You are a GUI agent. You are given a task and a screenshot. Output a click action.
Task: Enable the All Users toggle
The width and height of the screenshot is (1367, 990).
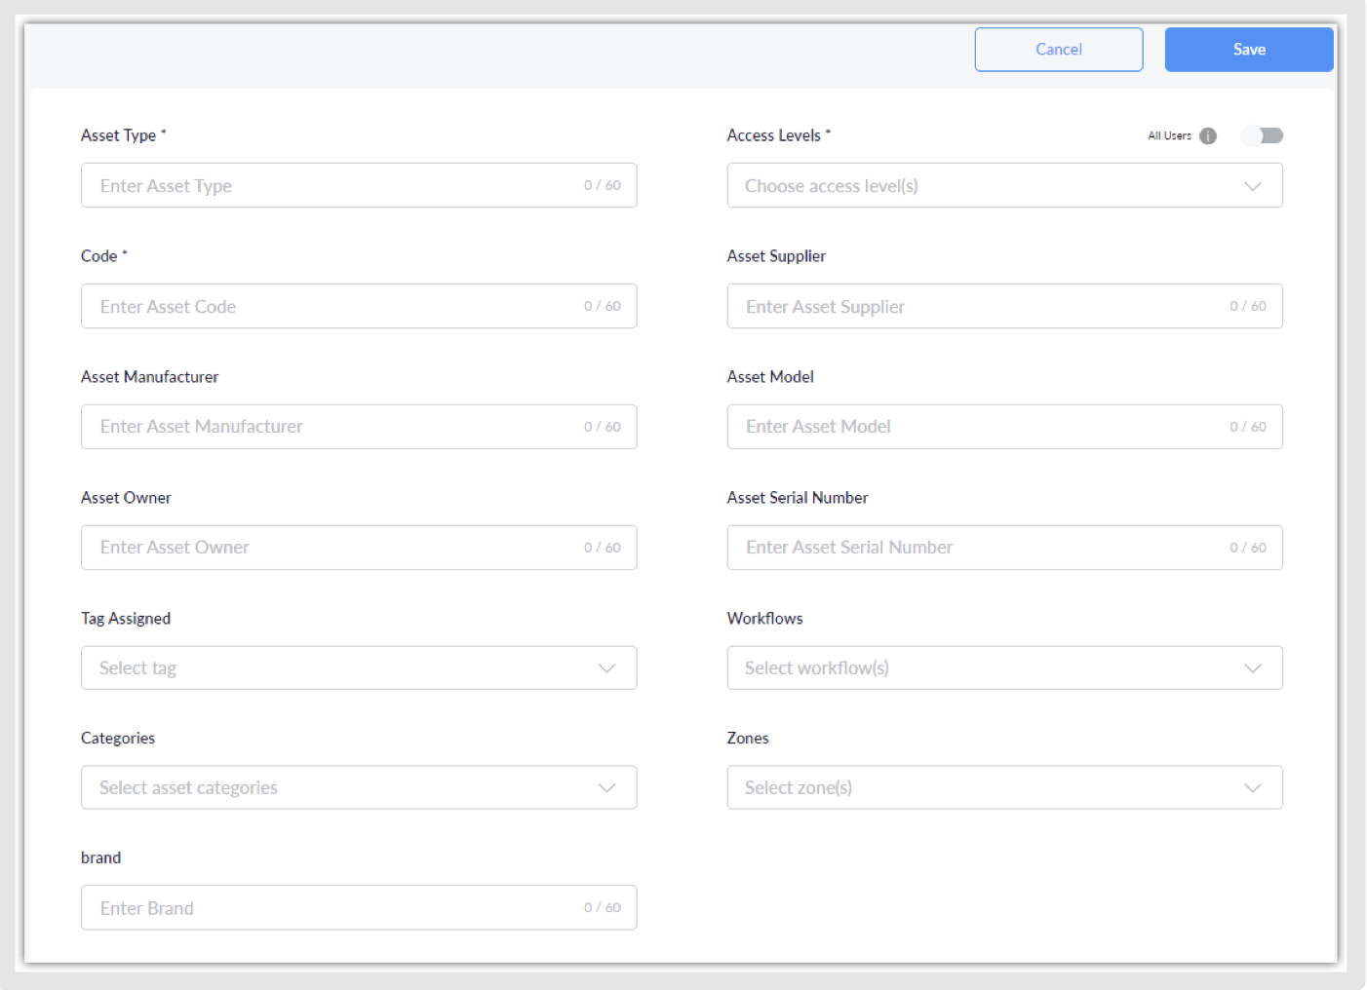1262,136
